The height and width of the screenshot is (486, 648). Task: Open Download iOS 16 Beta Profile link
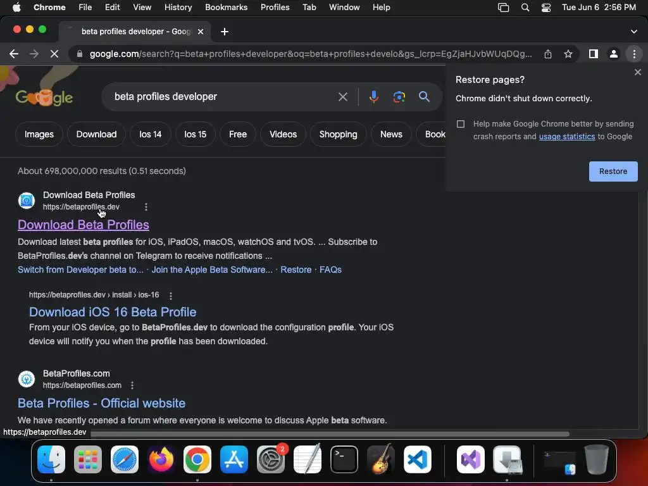pyautogui.click(x=113, y=312)
